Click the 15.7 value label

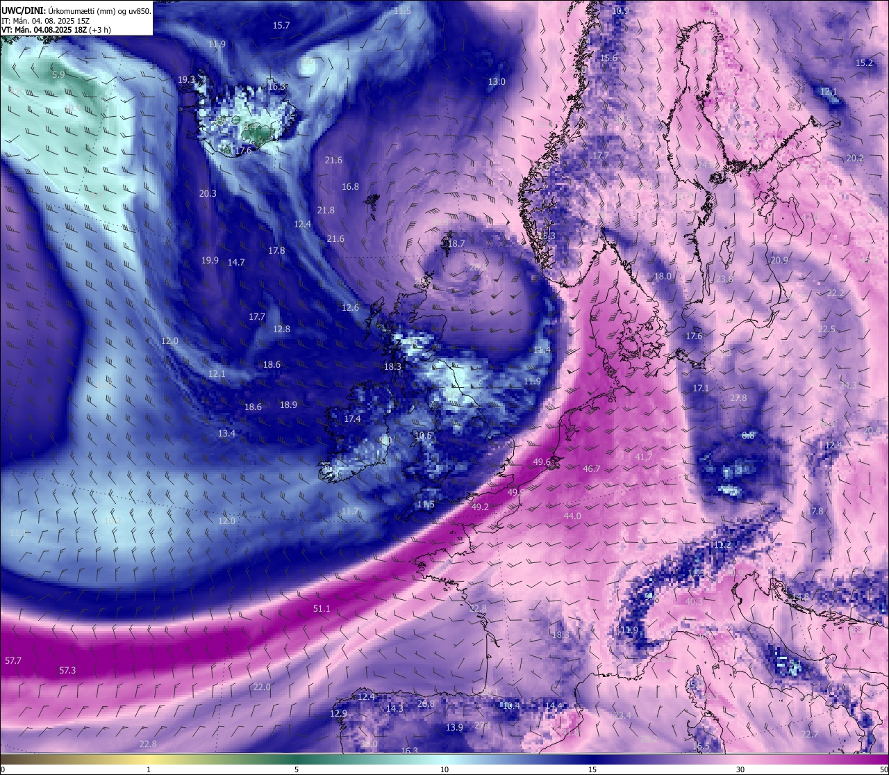(x=281, y=25)
